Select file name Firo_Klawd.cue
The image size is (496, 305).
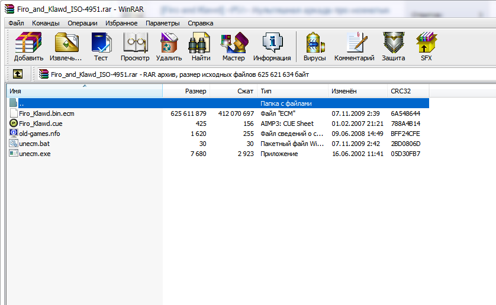coord(40,124)
